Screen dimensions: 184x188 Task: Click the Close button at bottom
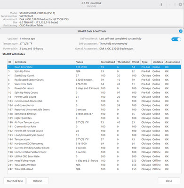169,181
